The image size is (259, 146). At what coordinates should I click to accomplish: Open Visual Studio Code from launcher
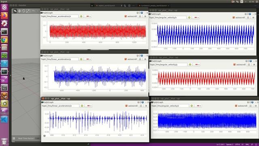coord(4,119)
